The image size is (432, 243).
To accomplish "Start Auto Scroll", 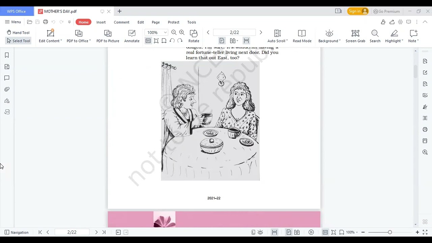I will (277, 36).
